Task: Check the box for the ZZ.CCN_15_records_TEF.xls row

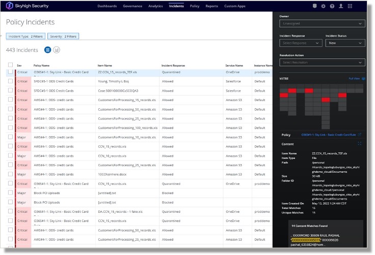Action: coord(10,73)
